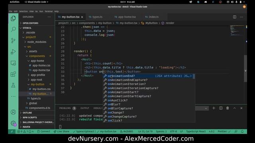Change language mode TypeScript React
The height and width of the screenshot is (143, 255).
pos(196,131)
